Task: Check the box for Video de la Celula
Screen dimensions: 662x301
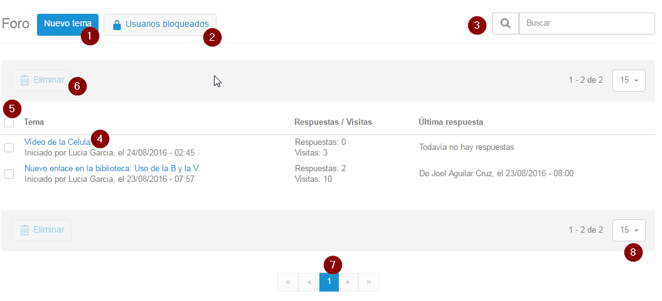Action: pos(9,147)
